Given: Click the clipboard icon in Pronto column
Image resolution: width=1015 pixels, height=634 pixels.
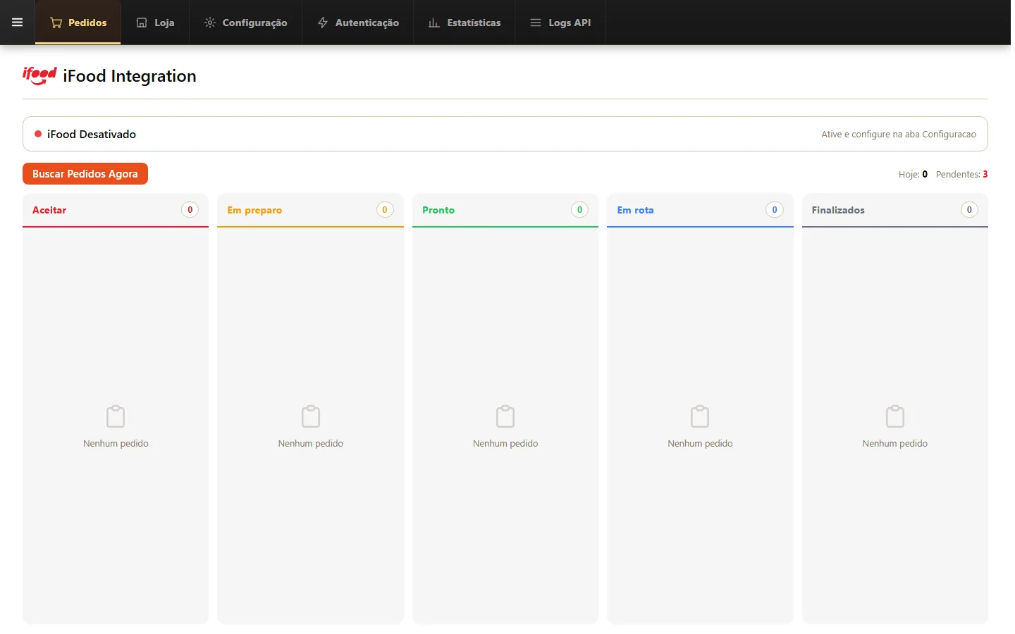Looking at the screenshot, I should point(505,416).
